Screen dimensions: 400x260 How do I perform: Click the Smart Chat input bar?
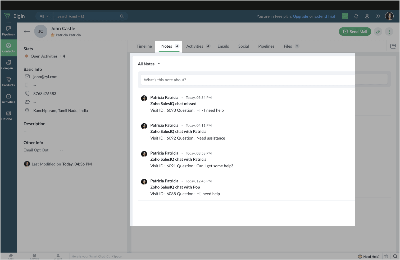pos(212,256)
